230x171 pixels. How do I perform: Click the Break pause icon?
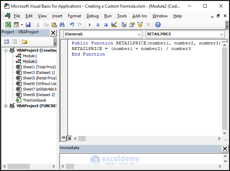coord(98,25)
